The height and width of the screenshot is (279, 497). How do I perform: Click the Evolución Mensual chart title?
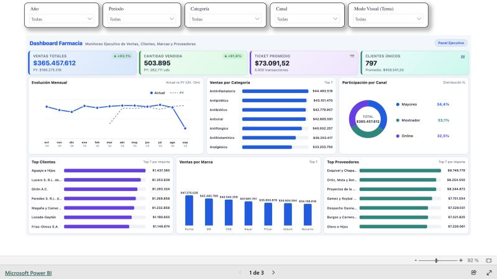49,82
